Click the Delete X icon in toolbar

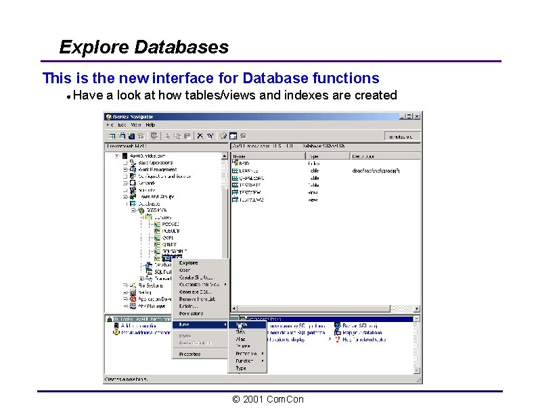tap(200, 136)
